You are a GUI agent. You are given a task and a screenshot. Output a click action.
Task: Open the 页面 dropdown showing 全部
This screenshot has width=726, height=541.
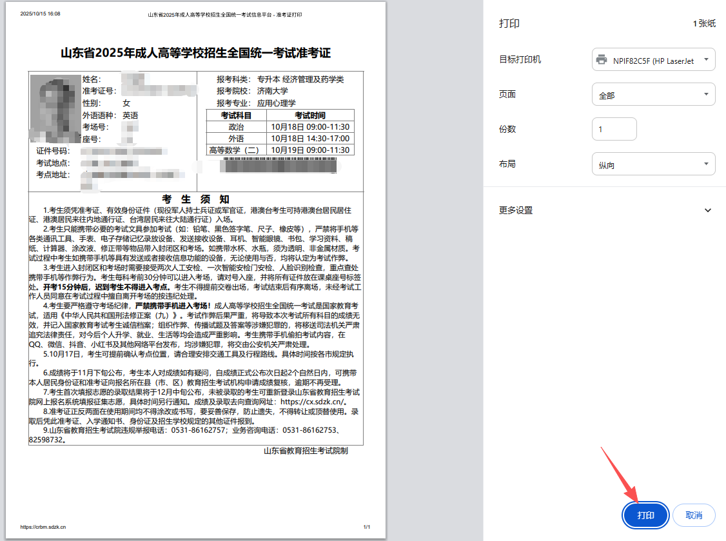(x=653, y=95)
